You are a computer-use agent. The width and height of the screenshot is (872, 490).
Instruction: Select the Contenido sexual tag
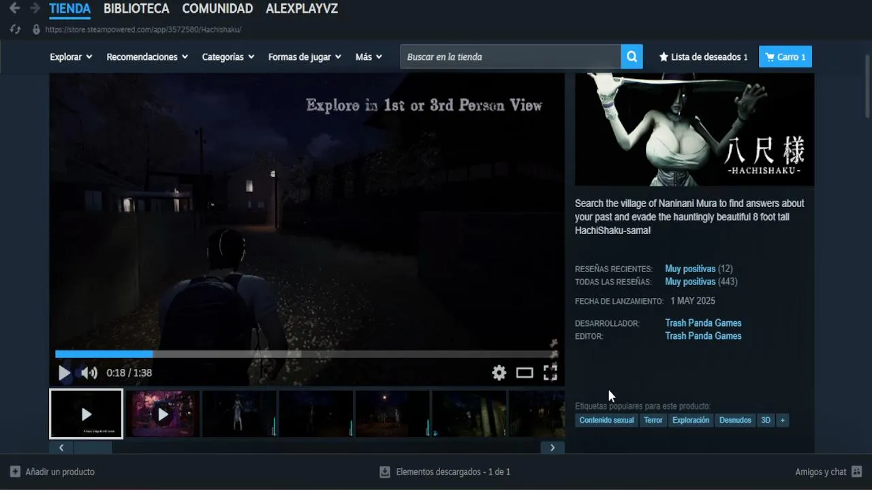(606, 421)
